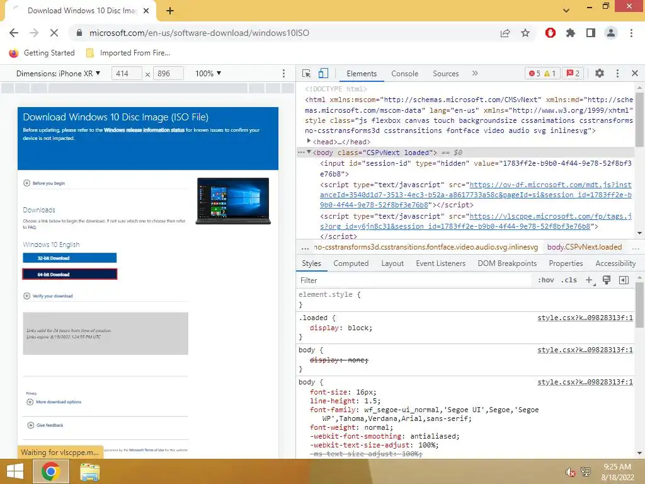Screen dimensions: 645x484
Task: Select the Styles pane tab
Action: (x=311, y=263)
